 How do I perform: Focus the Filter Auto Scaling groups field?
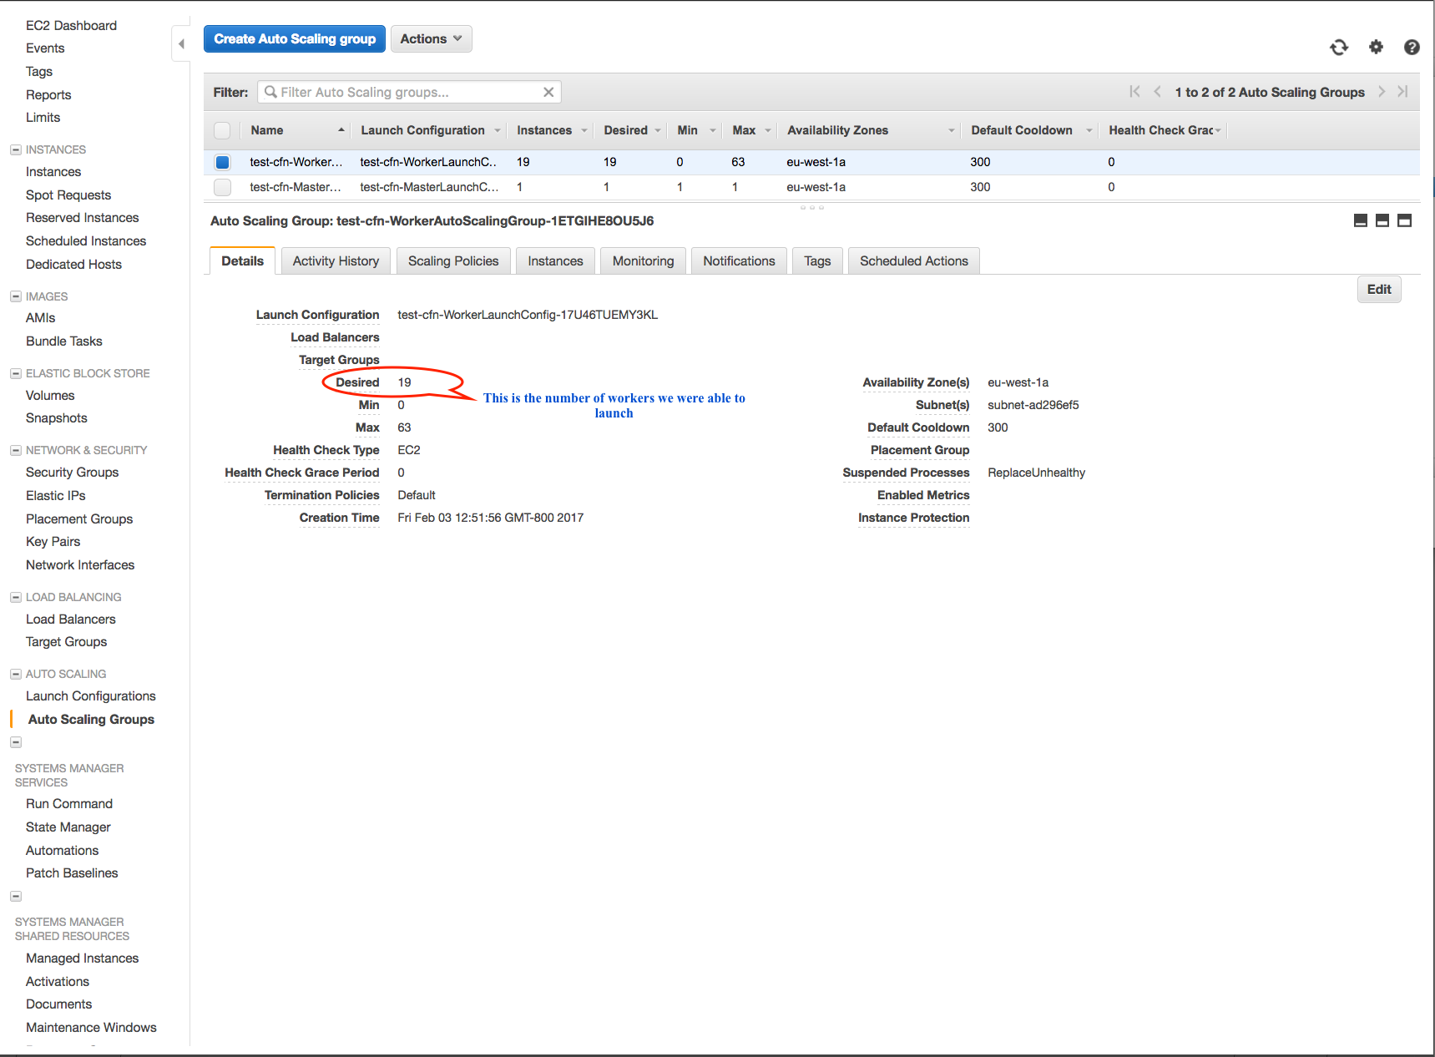[409, 92]
